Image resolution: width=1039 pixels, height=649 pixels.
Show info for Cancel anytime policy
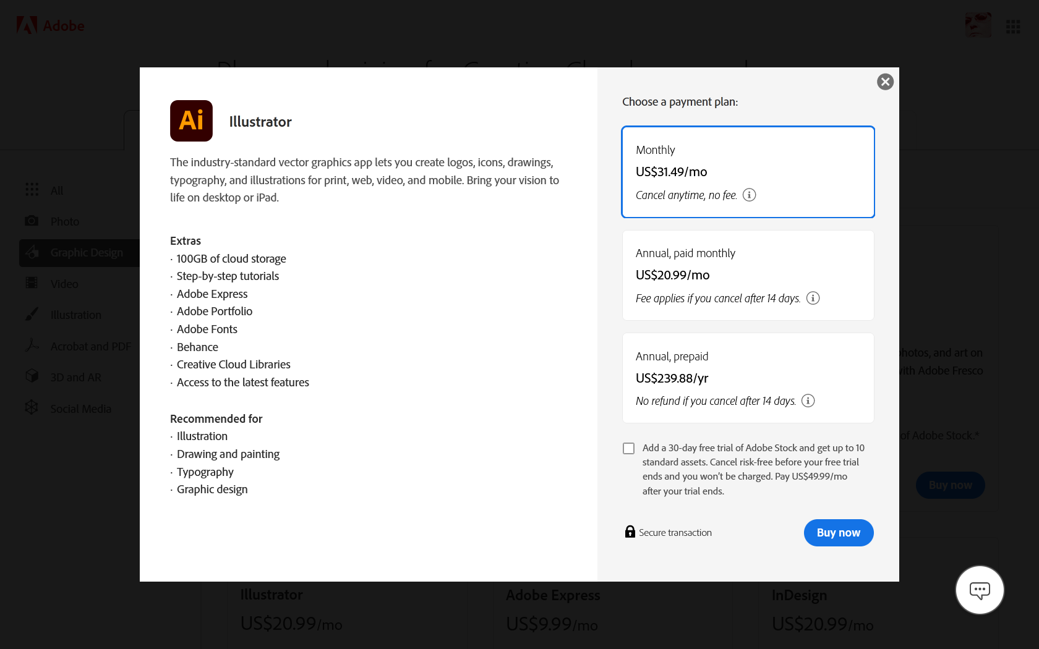(749, 195)
